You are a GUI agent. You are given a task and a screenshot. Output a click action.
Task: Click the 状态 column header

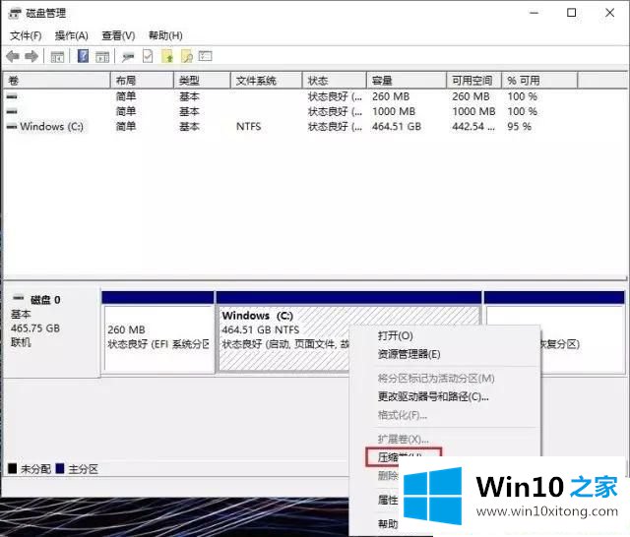(335, 81)
